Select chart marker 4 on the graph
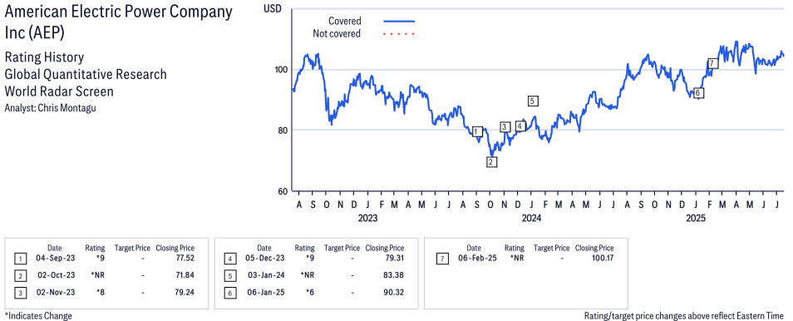Screen dimensions: 793x321 (x=521, y=126)
